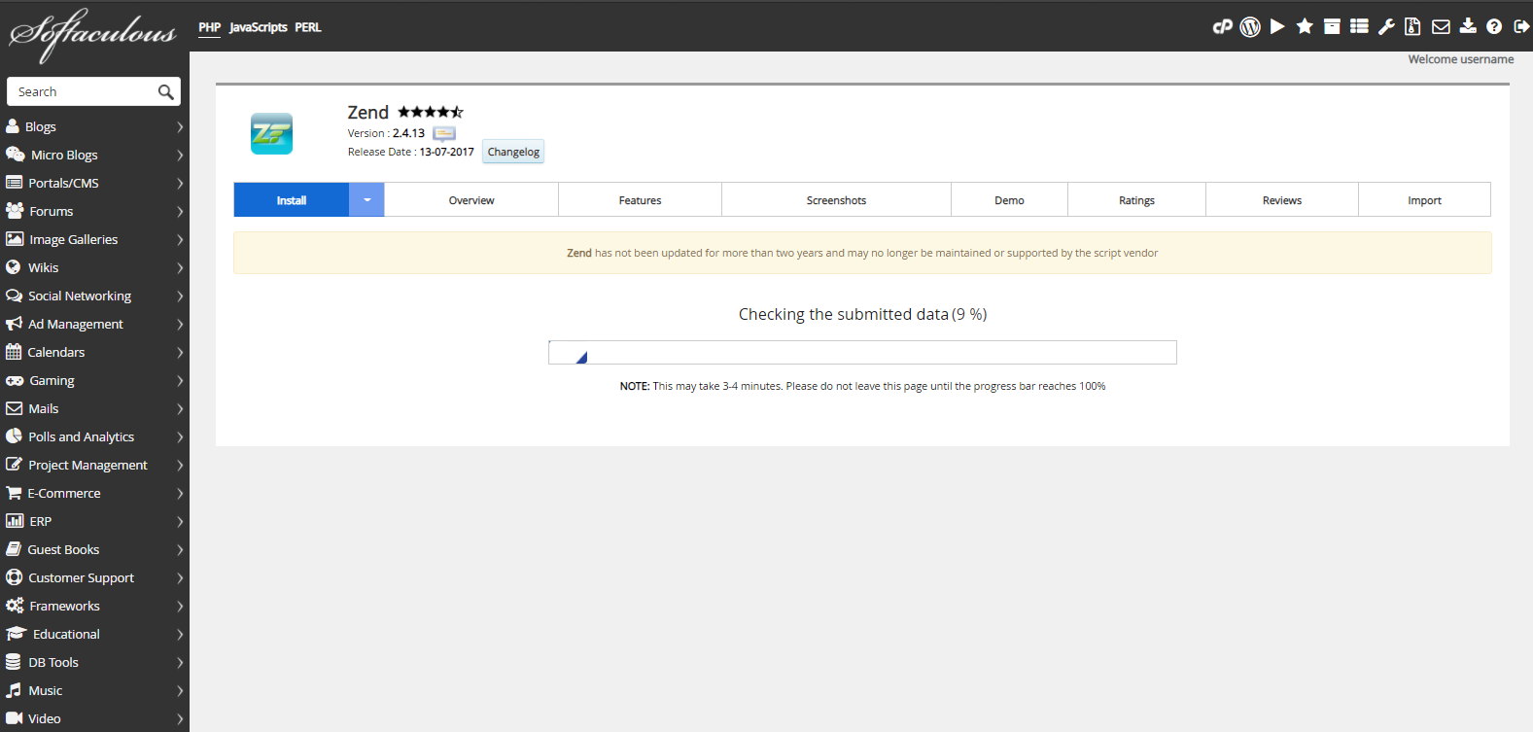Open the task list icon
This screenshot has height=732, width=1533.
click(x=1359, y=26)
